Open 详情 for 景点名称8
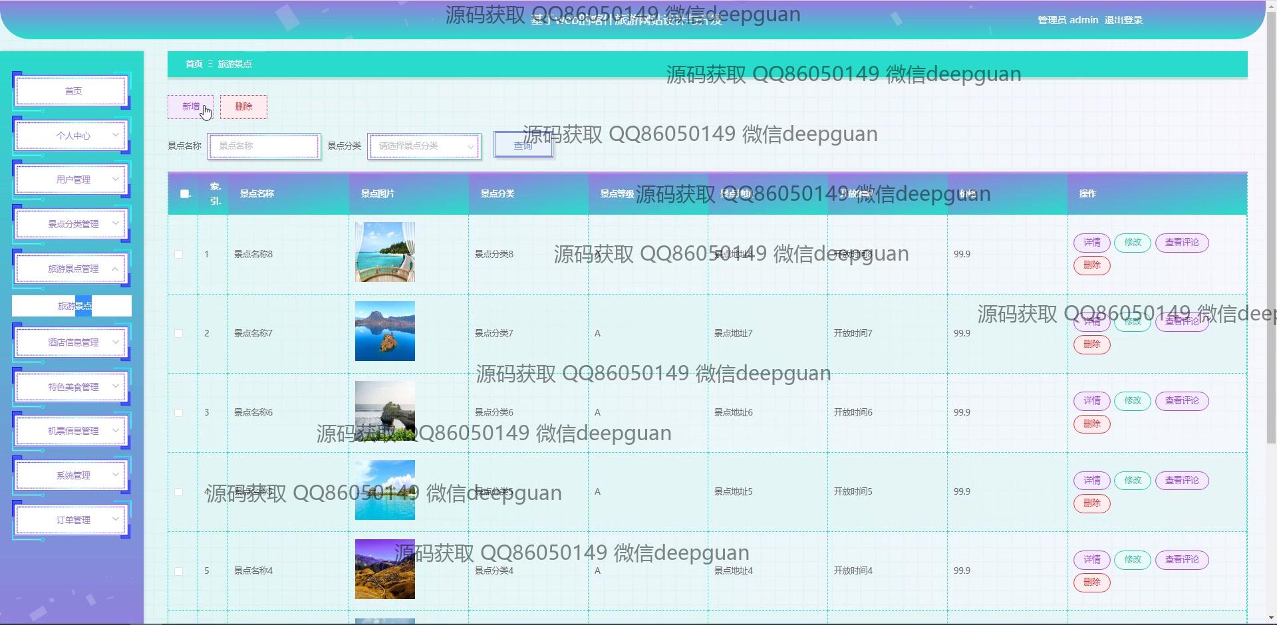The image size is (1277, 625). [1092, 243]
